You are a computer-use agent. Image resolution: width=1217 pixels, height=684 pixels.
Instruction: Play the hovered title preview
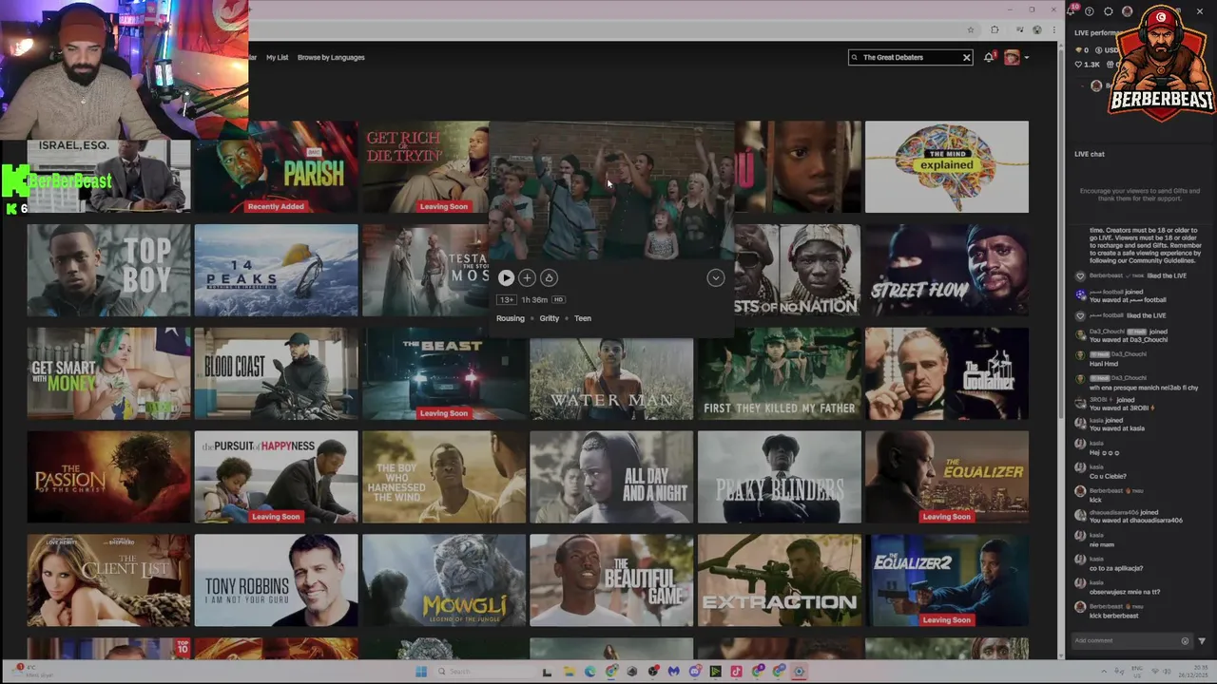(x=506, y=277)
